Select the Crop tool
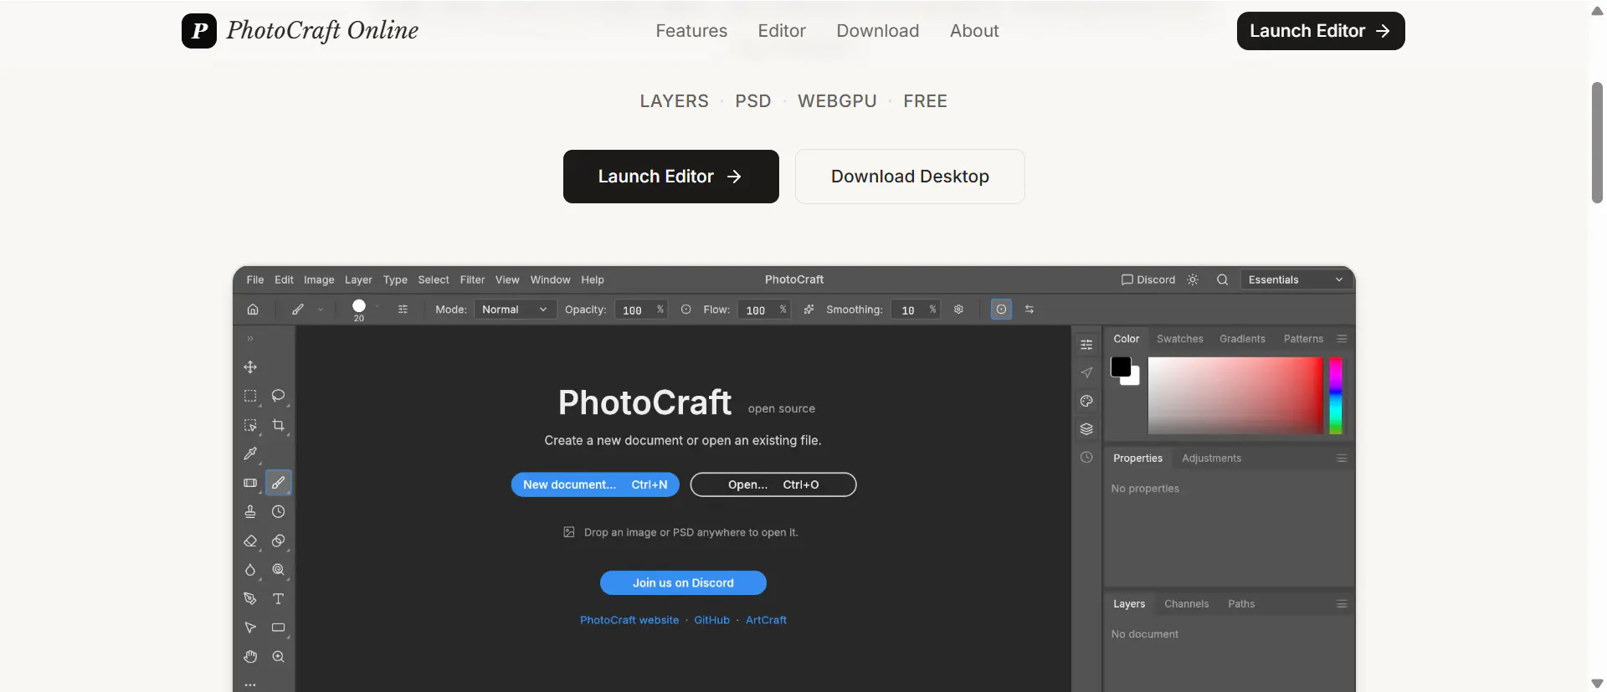This screenshot has height=692, width=1607. (x=279, y=425)
